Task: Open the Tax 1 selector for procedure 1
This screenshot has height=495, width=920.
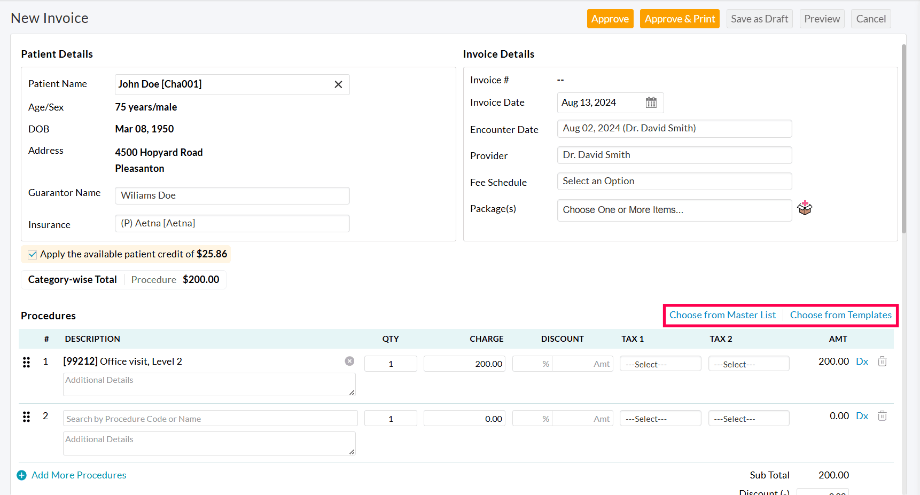Action: 660,364
